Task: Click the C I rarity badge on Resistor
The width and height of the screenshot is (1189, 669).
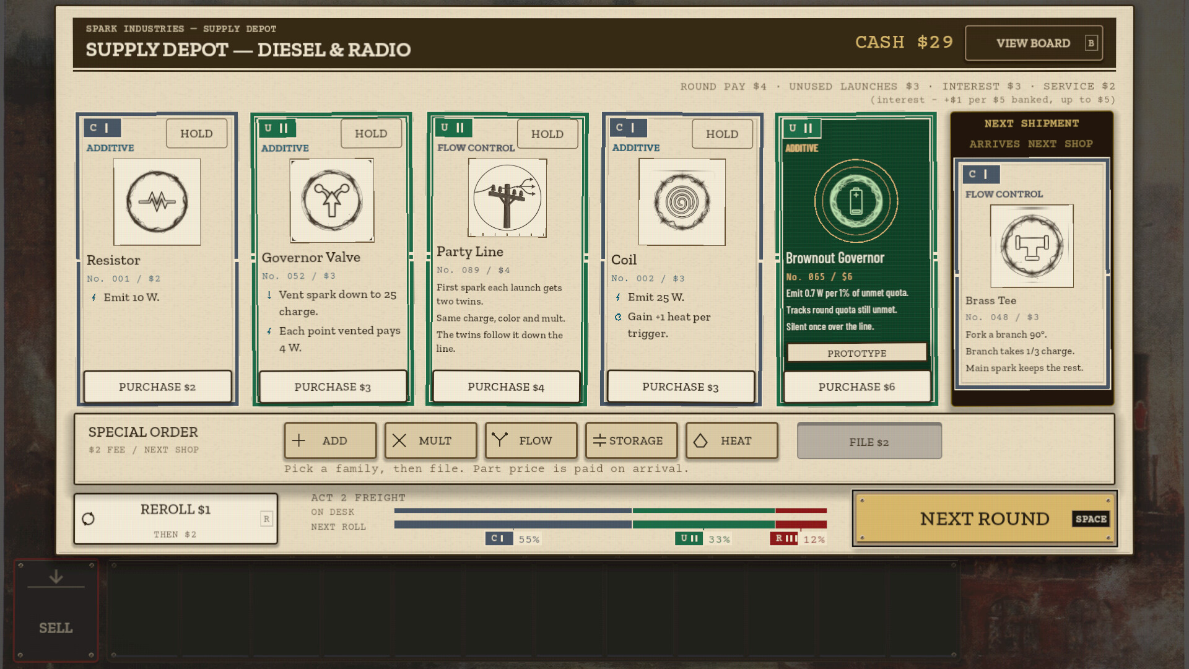Action: click(x=102, y=128)
